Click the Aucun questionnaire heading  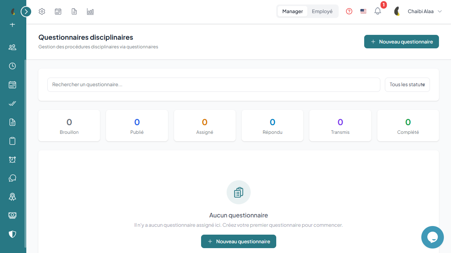[239, 215]
